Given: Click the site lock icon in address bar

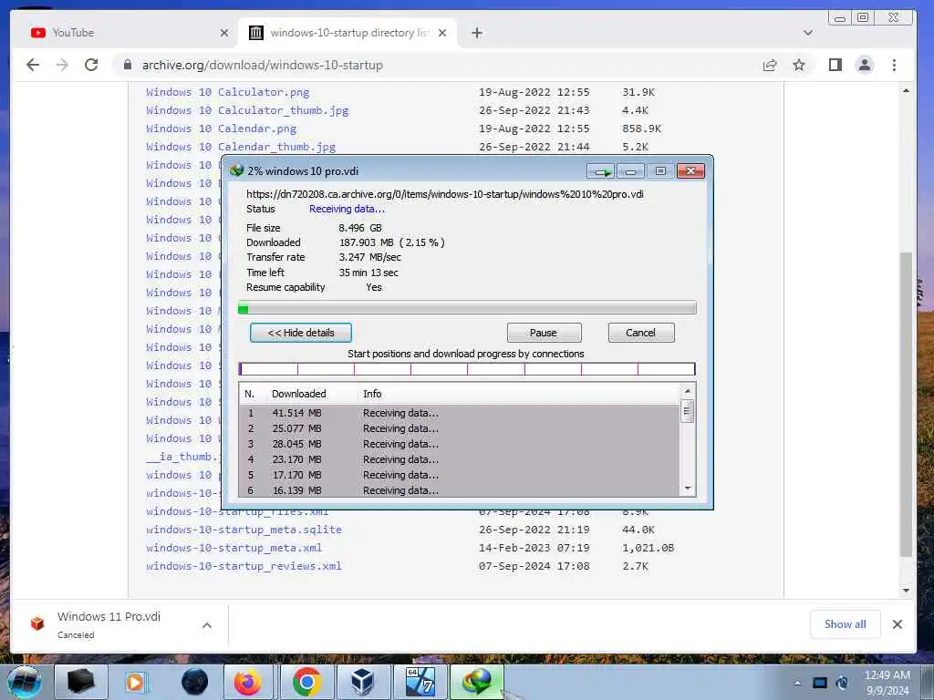Looking at the screenshot, I should coord(128,65).
